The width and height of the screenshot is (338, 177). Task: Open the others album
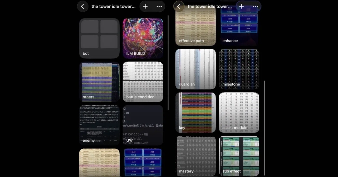pos(99,82)
